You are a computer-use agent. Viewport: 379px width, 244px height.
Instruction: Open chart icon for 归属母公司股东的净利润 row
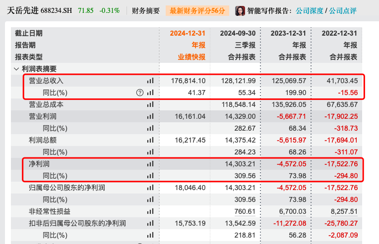tap(150, 188)
